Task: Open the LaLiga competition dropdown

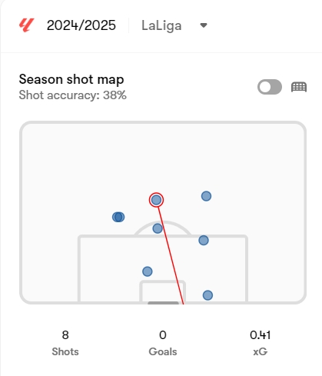Action: coord(174,25)
